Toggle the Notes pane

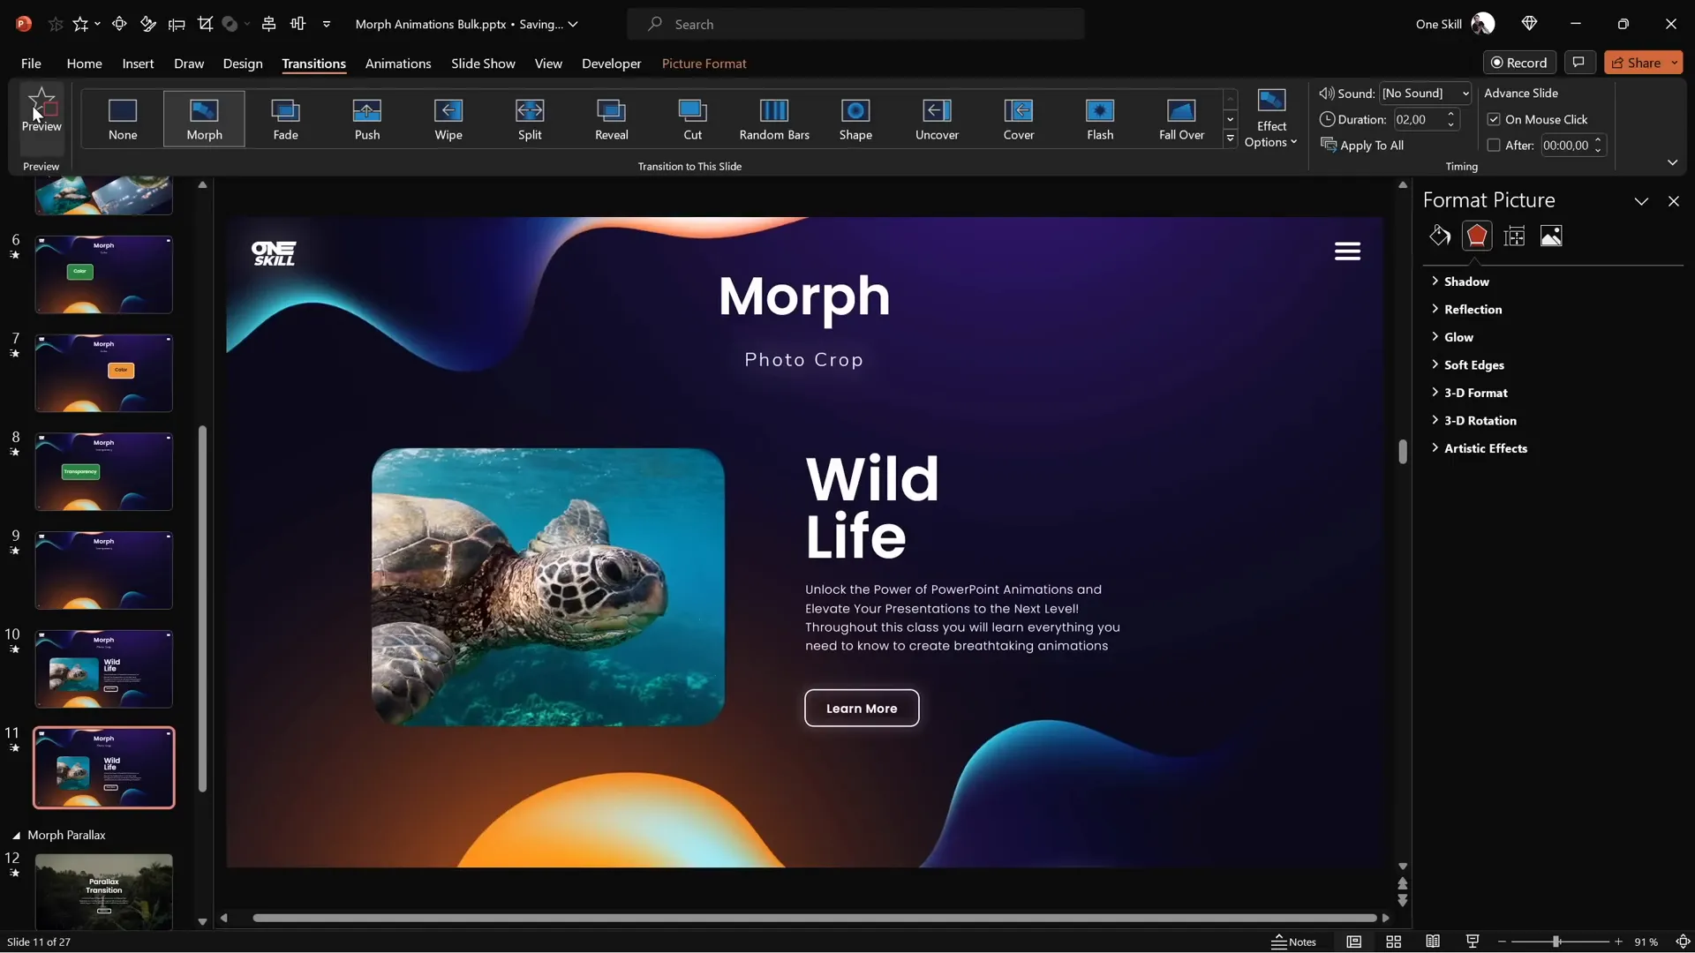click(1293, 942)
